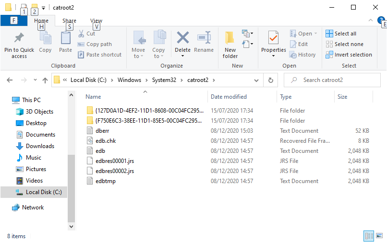Image resolution: width=387 pixels, height=242 pixels.
Task: Go up one folder level arrow
Action: tap(45, 80)
